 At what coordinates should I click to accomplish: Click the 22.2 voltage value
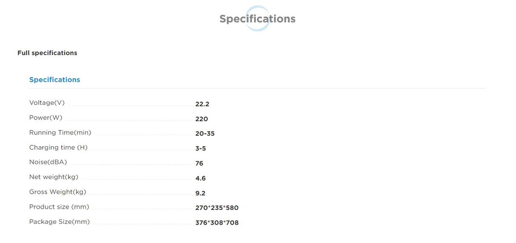tap(202, 104)
